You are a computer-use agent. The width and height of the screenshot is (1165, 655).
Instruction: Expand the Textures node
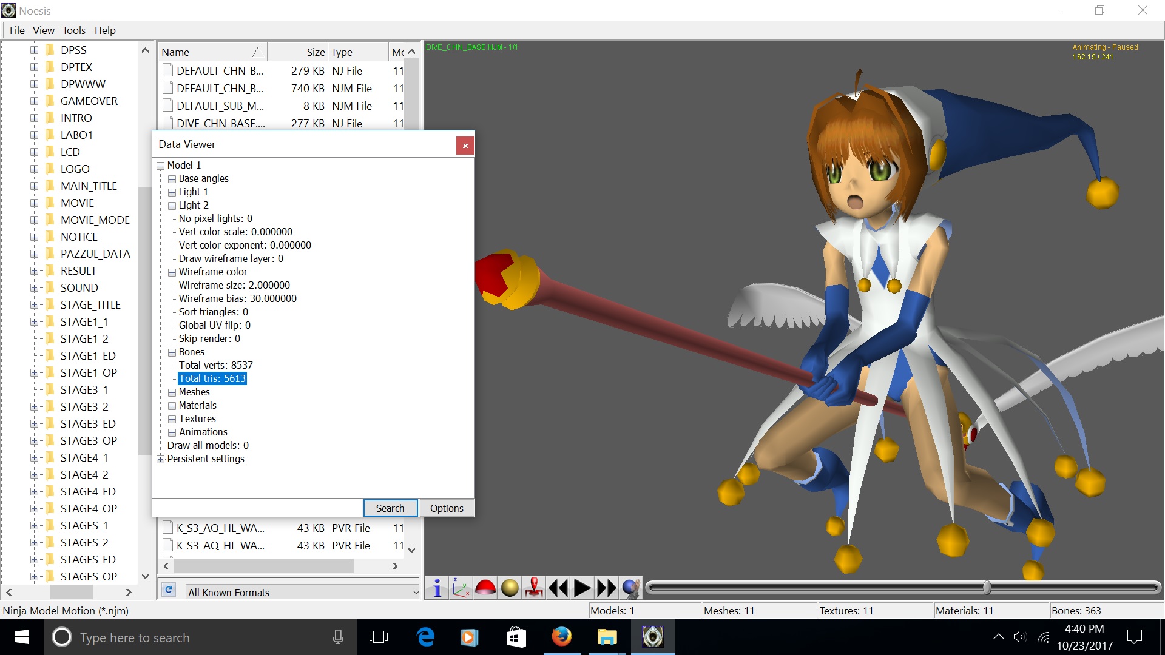coord(172,419)
